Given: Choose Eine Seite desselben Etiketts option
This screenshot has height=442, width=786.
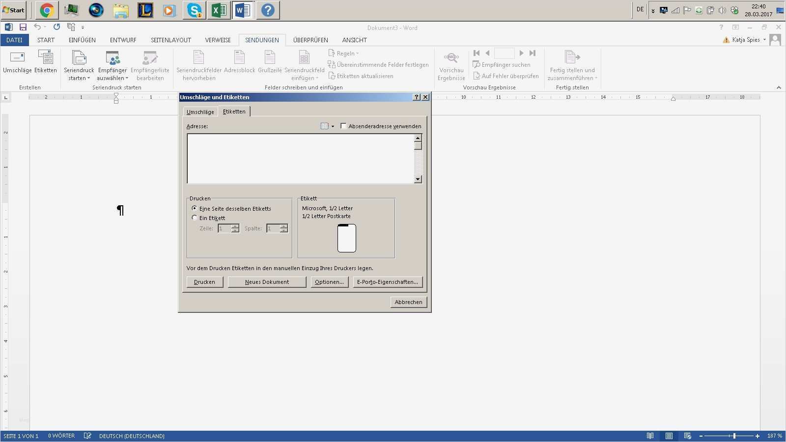Looking at the screenshot, I should [x=195, y=208].
